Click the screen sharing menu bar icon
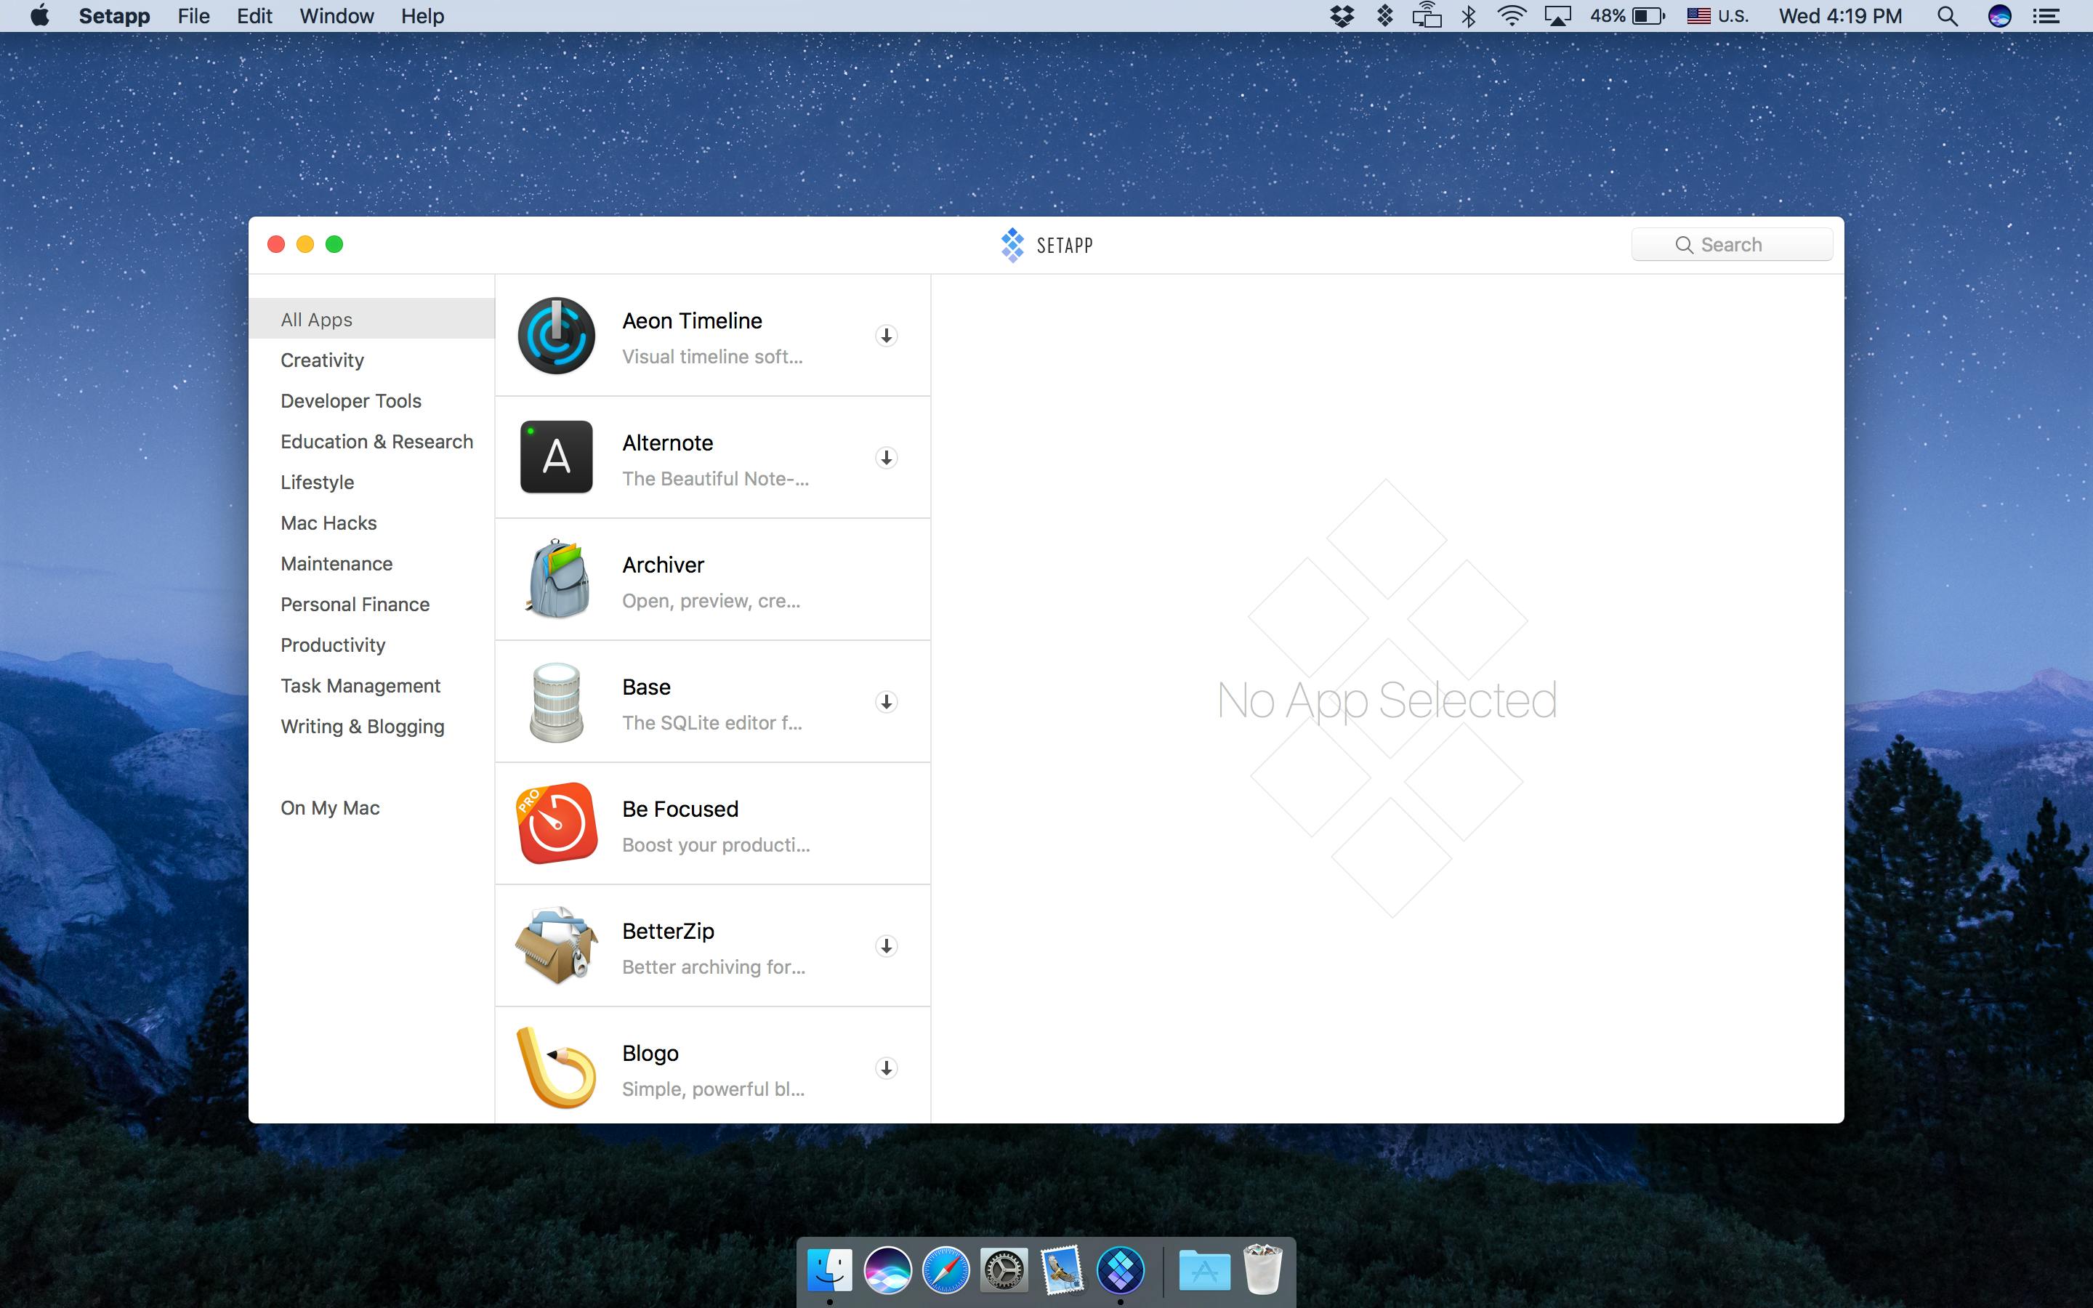This screenshot has height=1308, width=2093. pos(1427,15)
